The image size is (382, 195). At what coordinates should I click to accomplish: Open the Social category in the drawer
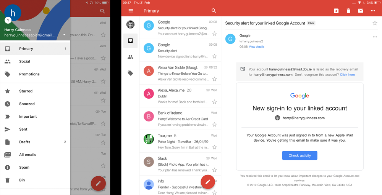(x=35, y=61)
